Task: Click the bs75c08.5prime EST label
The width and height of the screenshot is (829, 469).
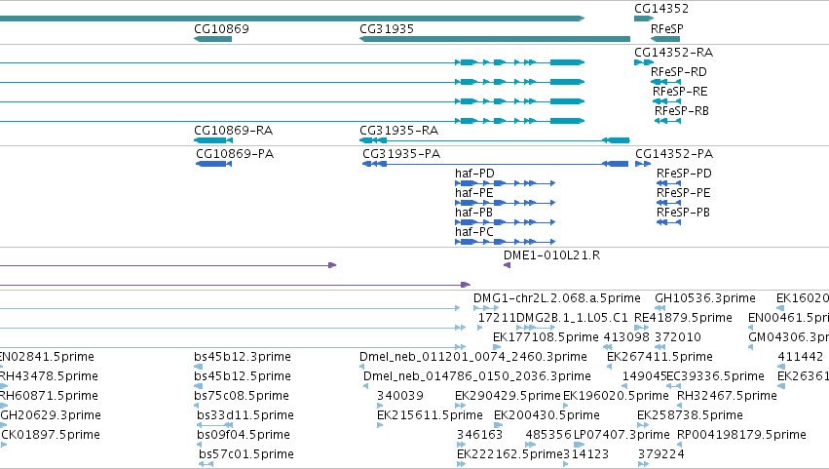Action: pos(242,397)
